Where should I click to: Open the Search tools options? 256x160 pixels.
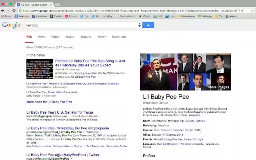119,37
